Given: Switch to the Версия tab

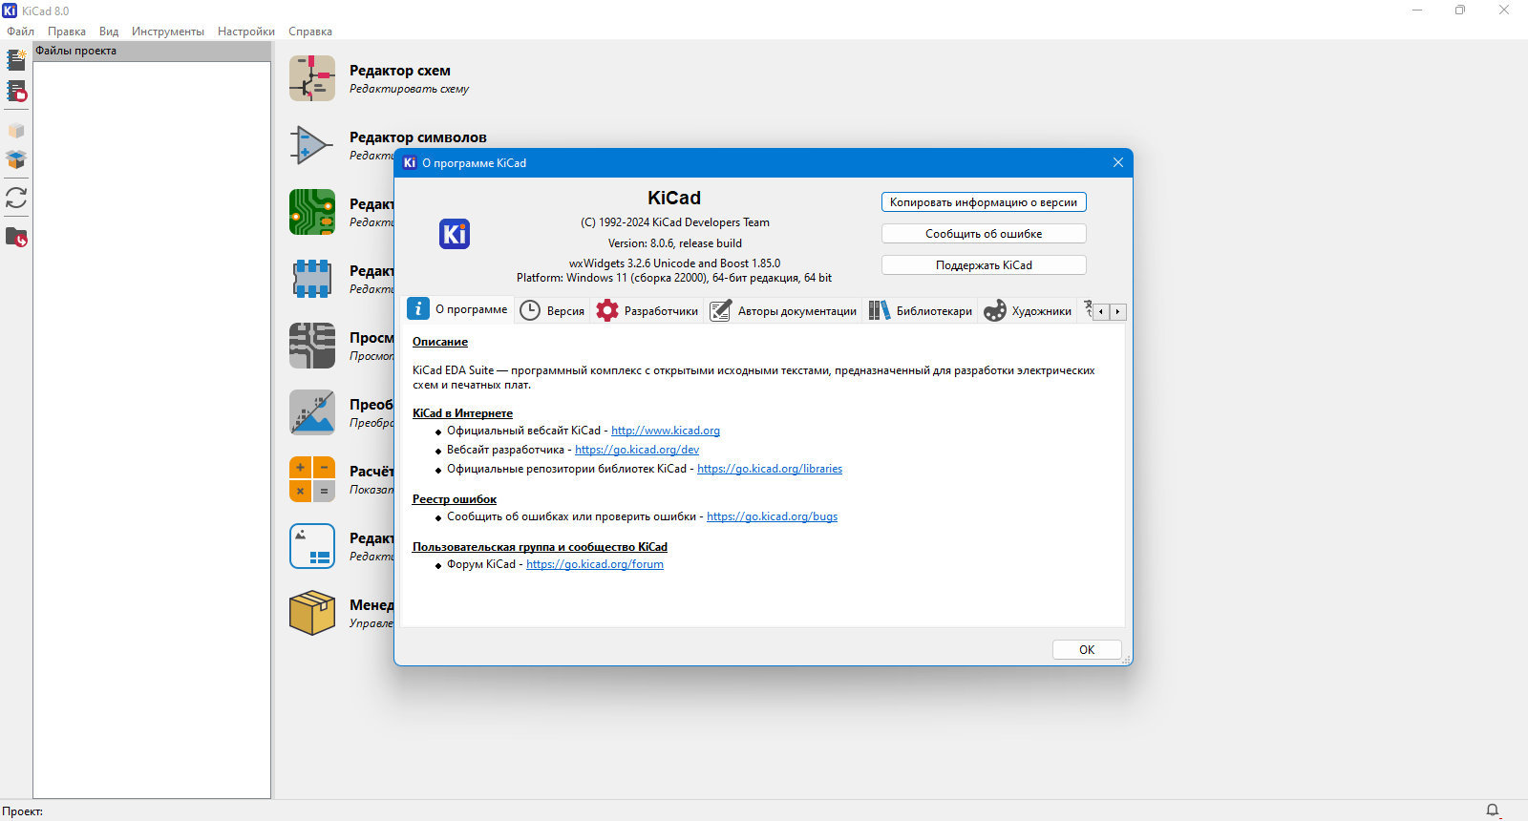Looking at the screenshot, I should click(x=552, y=311).
